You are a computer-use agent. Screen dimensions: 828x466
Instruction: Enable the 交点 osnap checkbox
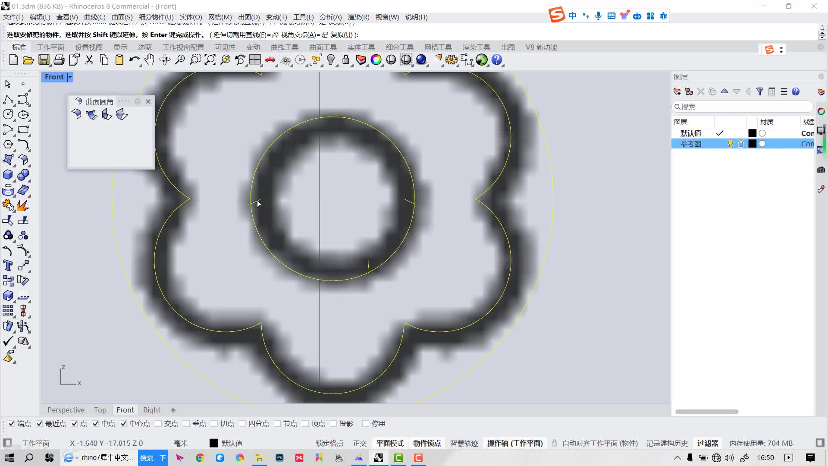[158, 424]
